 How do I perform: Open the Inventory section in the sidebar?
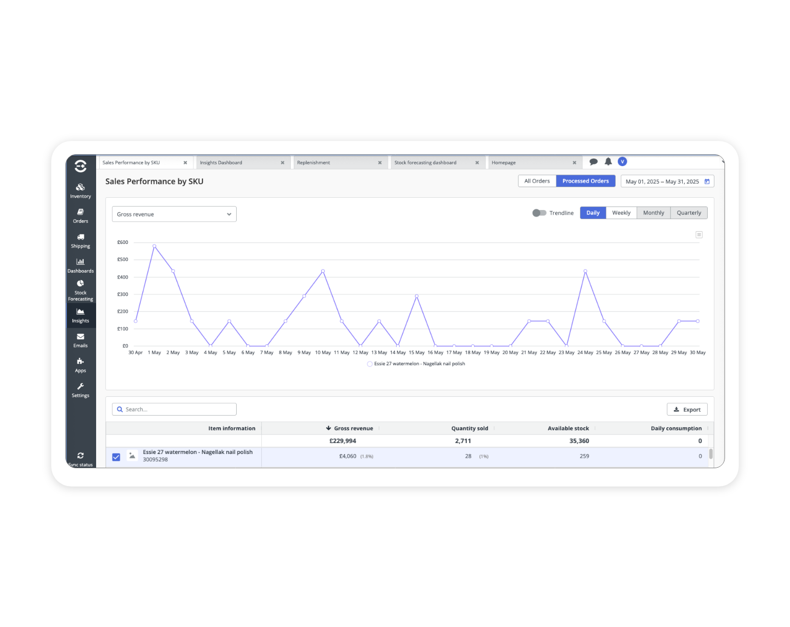[81, 190]
